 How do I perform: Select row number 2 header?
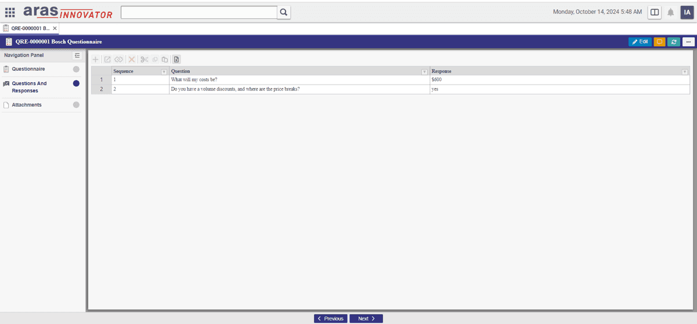(101, 89)
